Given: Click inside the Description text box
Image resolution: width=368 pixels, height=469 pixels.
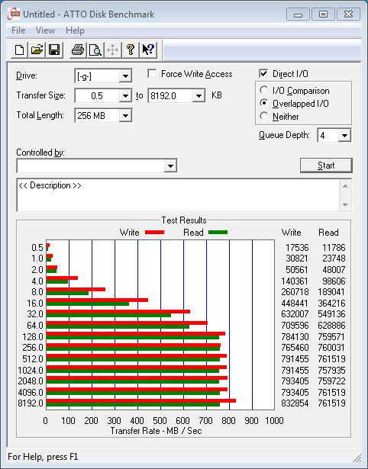Looking at the screenshot, I should click(178, 195).
